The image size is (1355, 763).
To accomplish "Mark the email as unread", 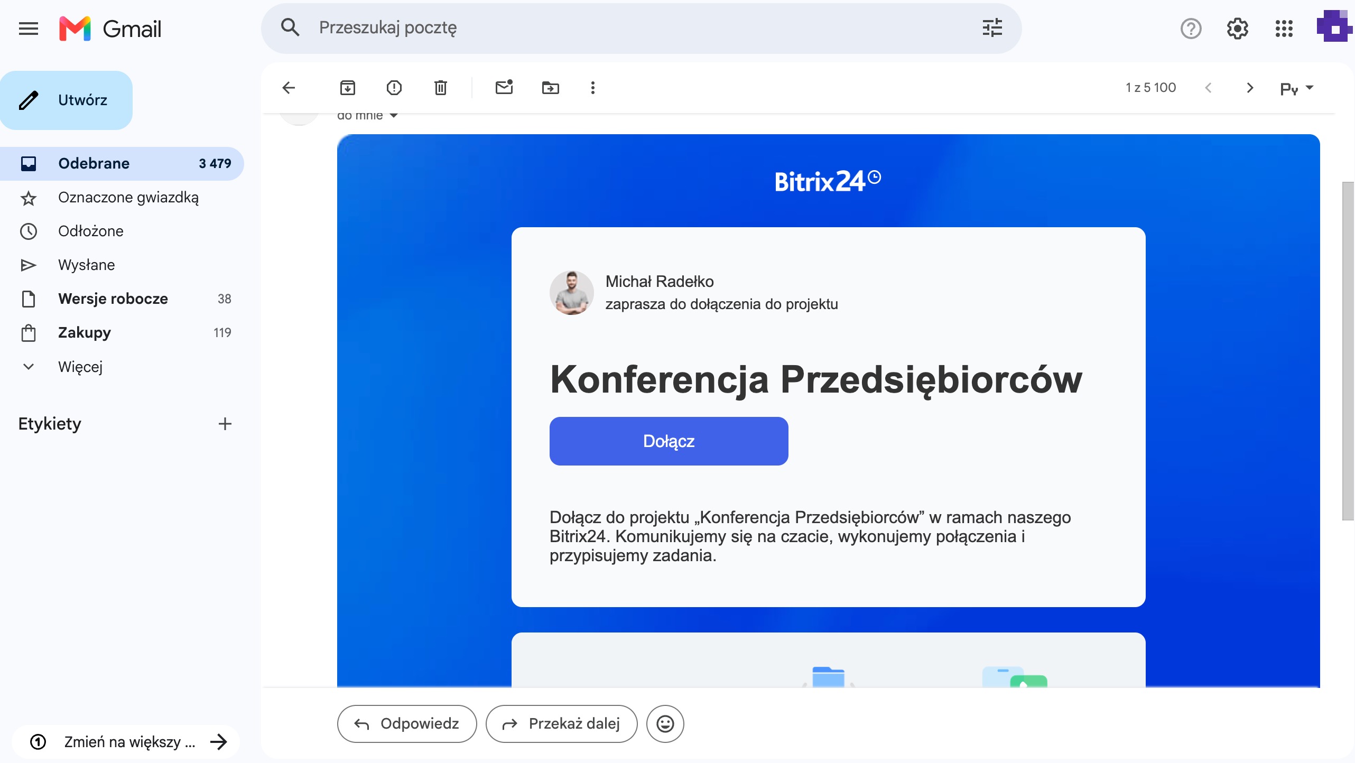I will 504,87.
